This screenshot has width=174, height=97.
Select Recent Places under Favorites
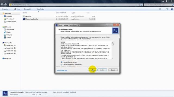point(11,22)
